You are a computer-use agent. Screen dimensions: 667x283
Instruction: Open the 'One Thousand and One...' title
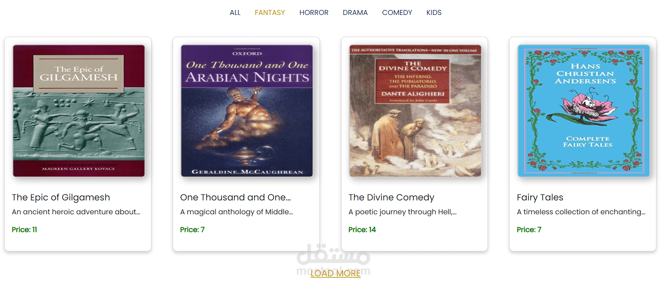[x=235, y=197]
